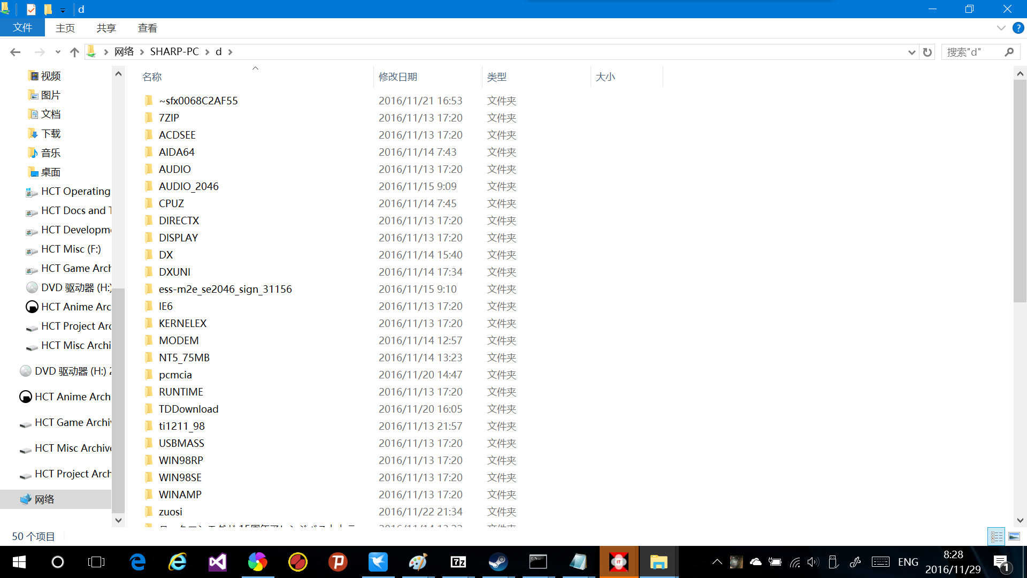This screenshot has height=578, width=1027.
Task: Switch to large thumbnails view icon
Action: 1014,536
